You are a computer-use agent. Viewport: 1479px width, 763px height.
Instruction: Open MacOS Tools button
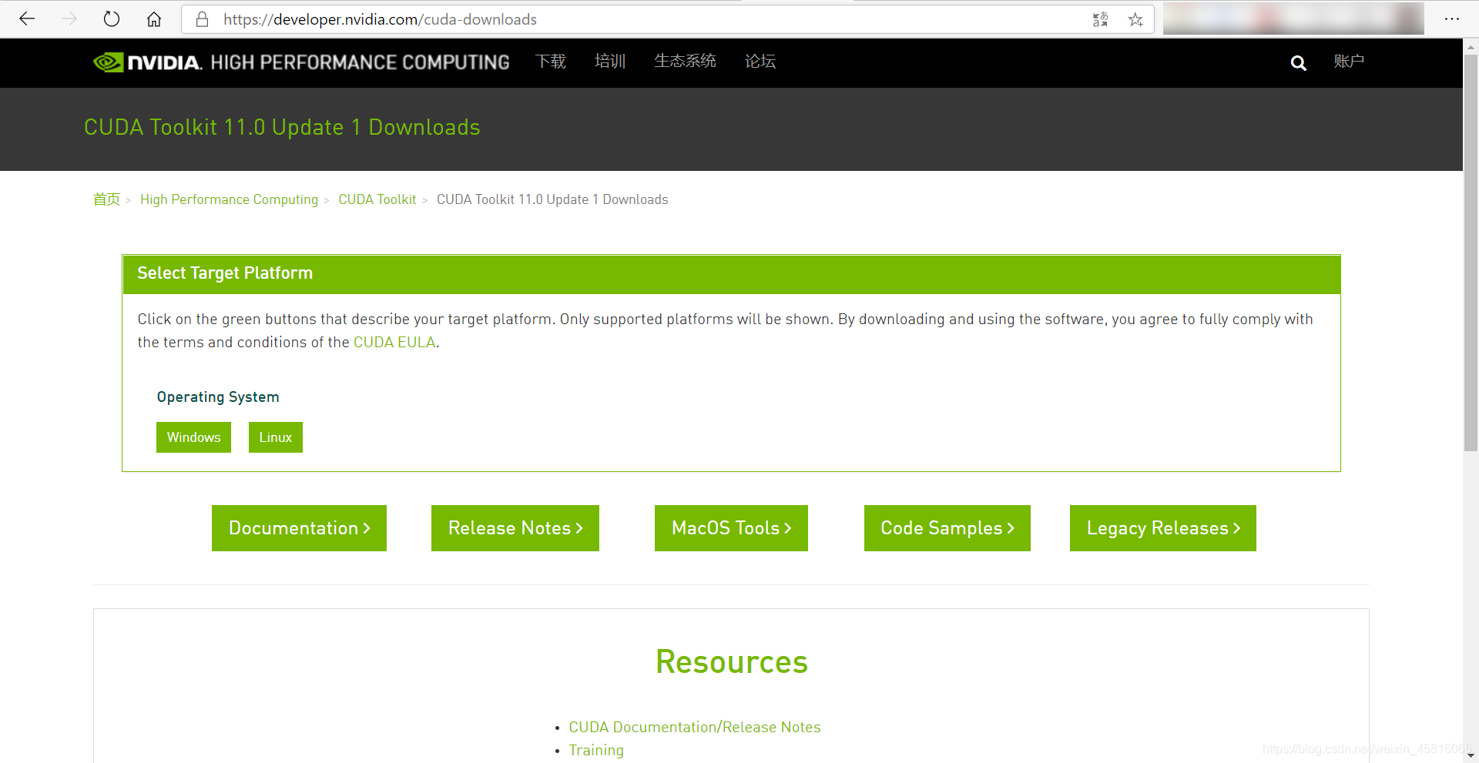(731, 528)
